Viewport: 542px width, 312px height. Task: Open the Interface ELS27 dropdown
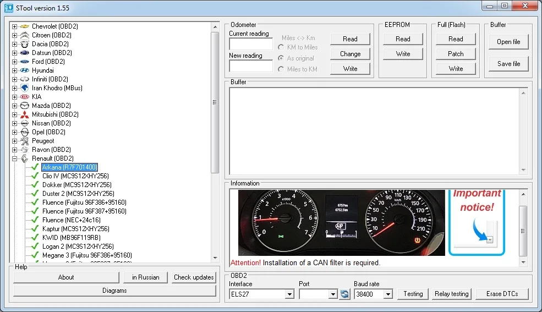click(289, 294)
